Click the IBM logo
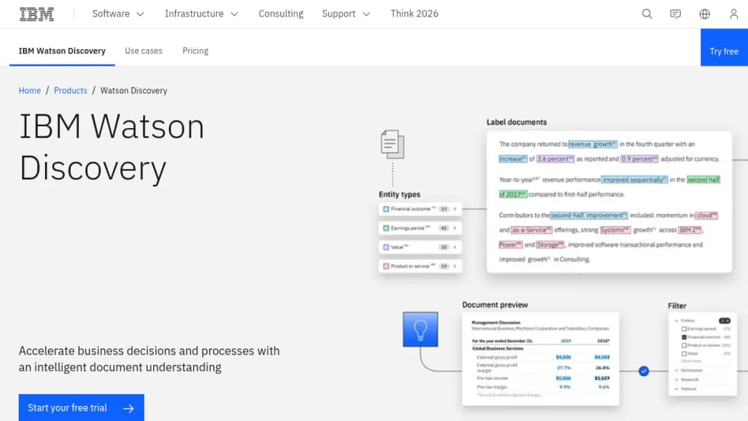This screenshot has height=421, width=748. tap(37, 14)
